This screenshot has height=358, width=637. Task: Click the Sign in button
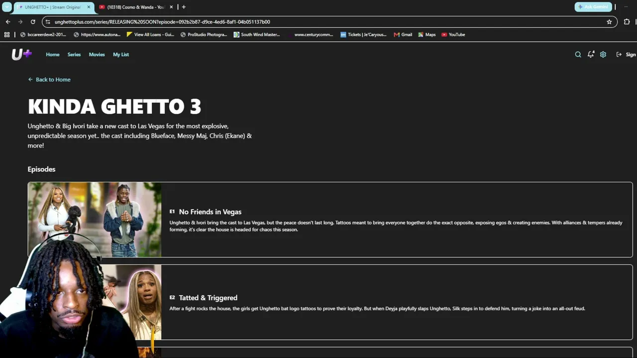[x=626, y=55]
